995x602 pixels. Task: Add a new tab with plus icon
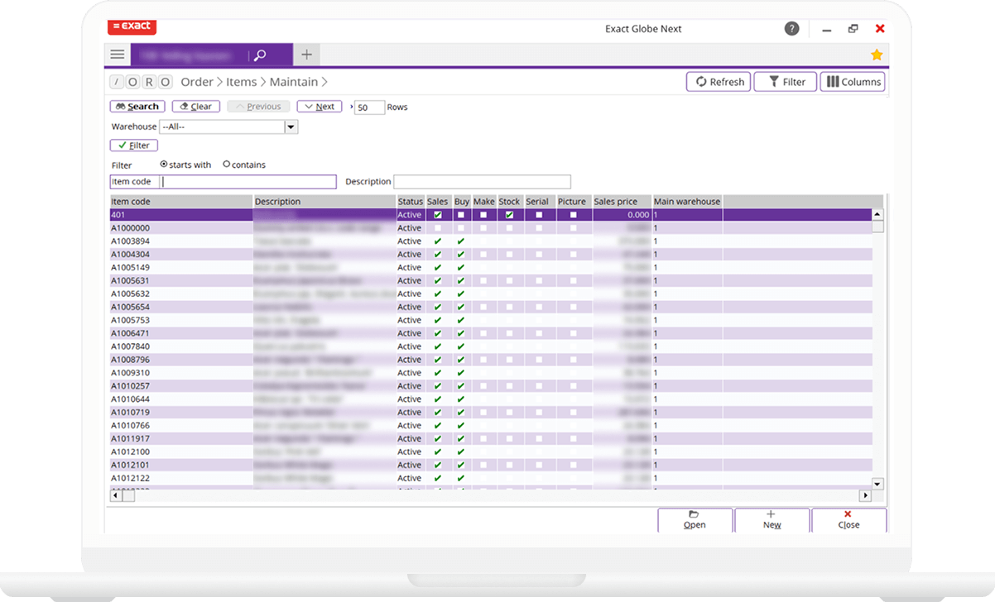pos(306,55)
